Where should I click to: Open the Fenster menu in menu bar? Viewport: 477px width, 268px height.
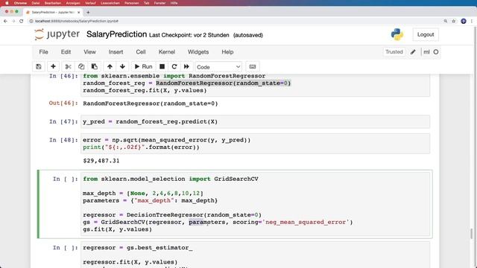(x=159, y=3)
